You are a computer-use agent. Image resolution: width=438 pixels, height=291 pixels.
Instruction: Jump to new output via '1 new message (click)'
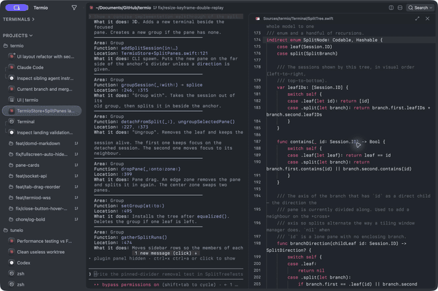coord(166,253)
